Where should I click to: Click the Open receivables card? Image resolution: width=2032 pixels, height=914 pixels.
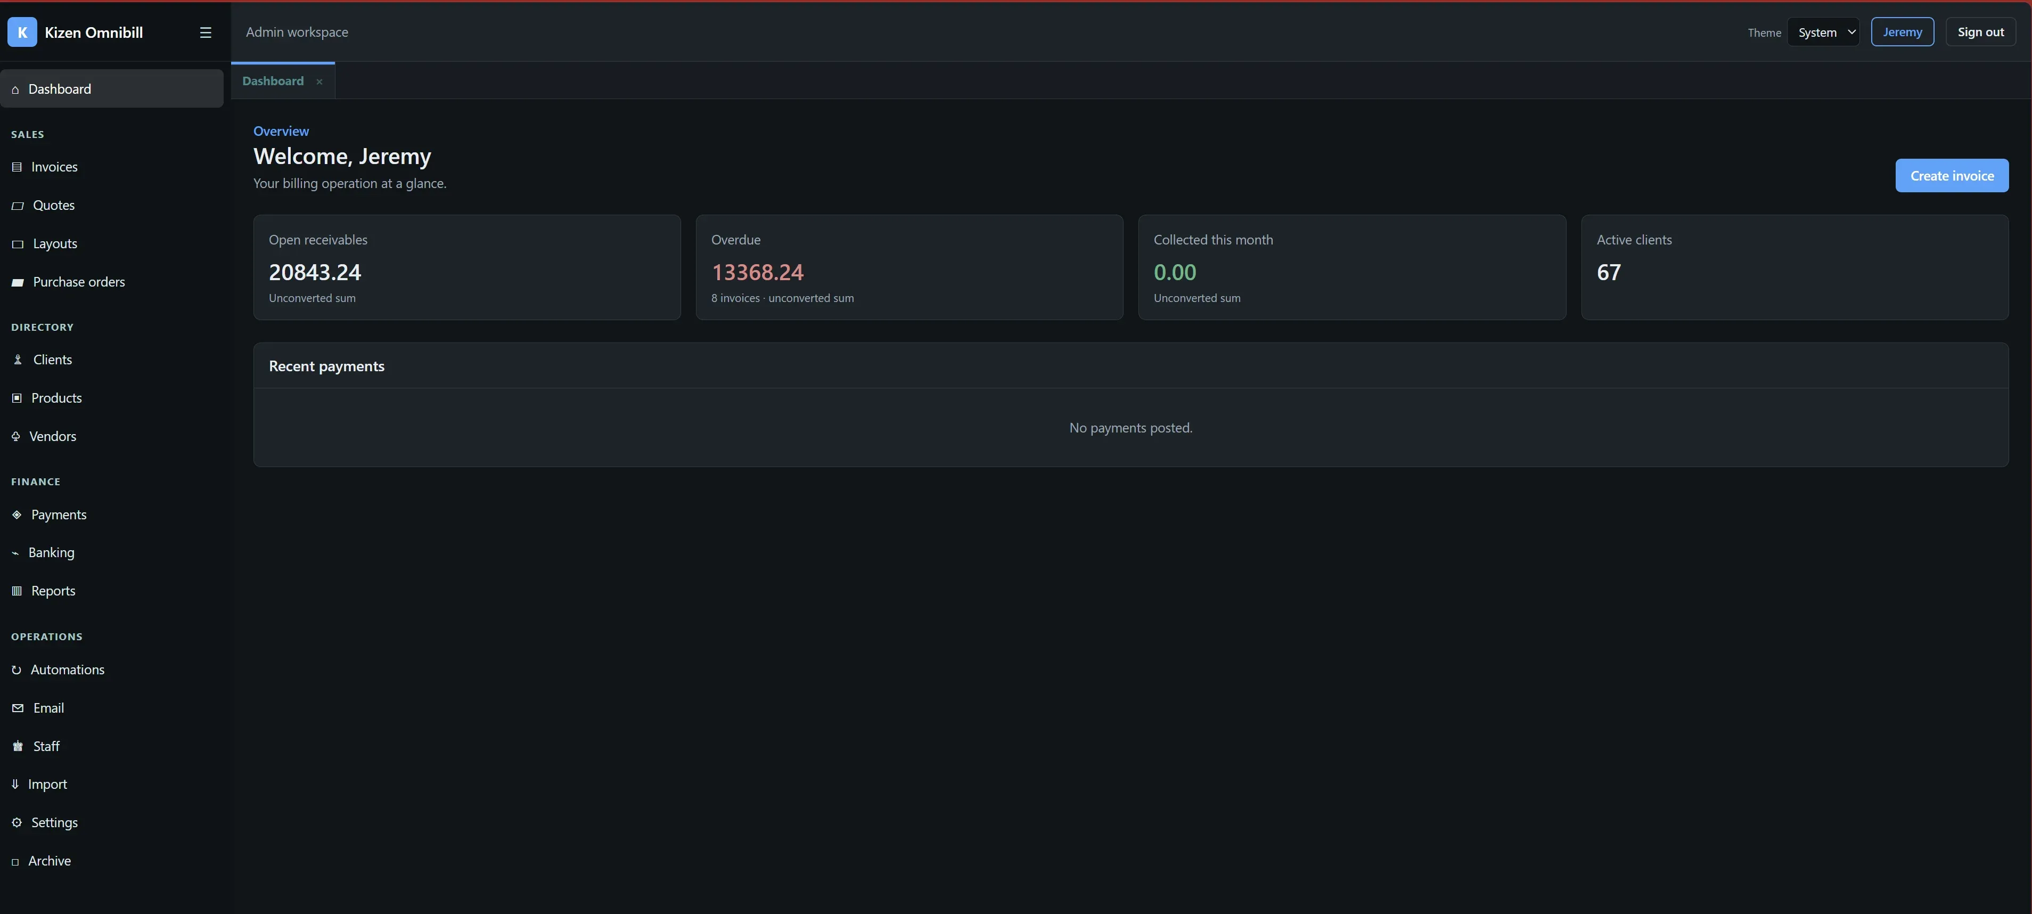tap(467, 267)
